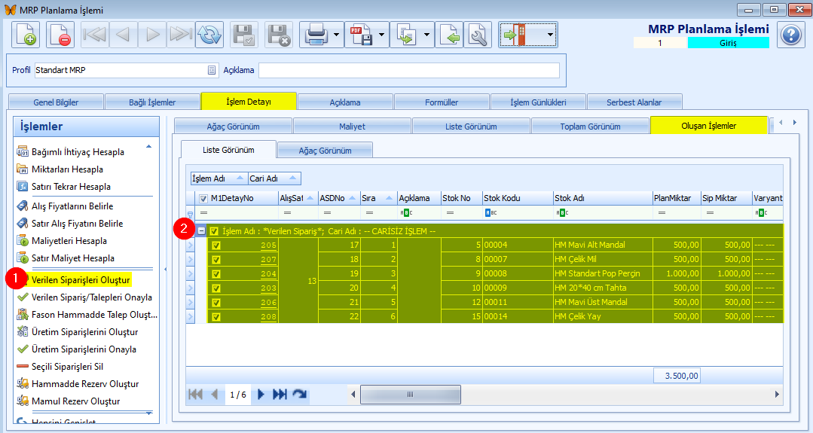Screen dimensions: 813x433
Task: Open the wrench settings tool
Action: click(478, 35)
